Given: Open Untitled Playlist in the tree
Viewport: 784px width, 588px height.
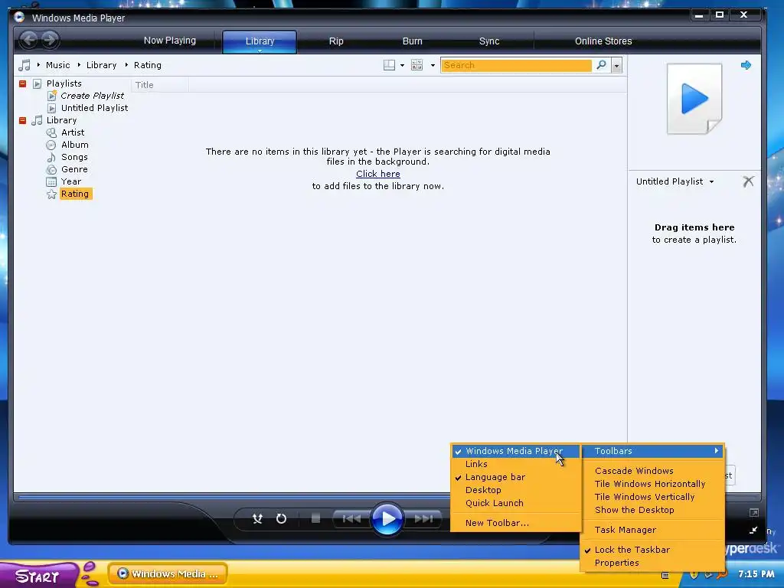Looking at the screenshot, I should click(94, 108).
